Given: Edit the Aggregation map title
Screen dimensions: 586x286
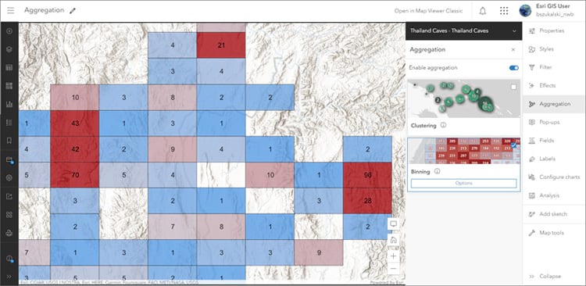Looking at the screenshot, I should 73,11.
